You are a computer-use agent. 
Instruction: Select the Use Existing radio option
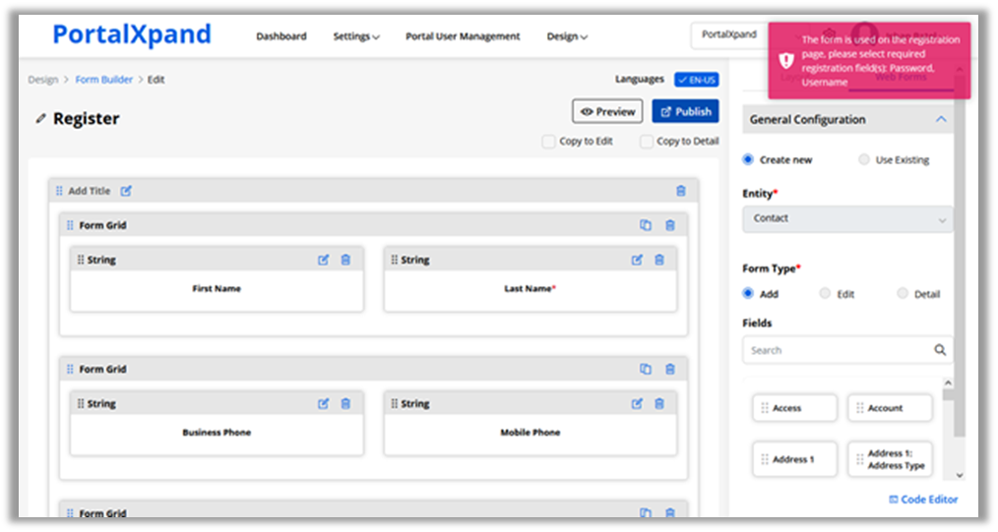864,159
